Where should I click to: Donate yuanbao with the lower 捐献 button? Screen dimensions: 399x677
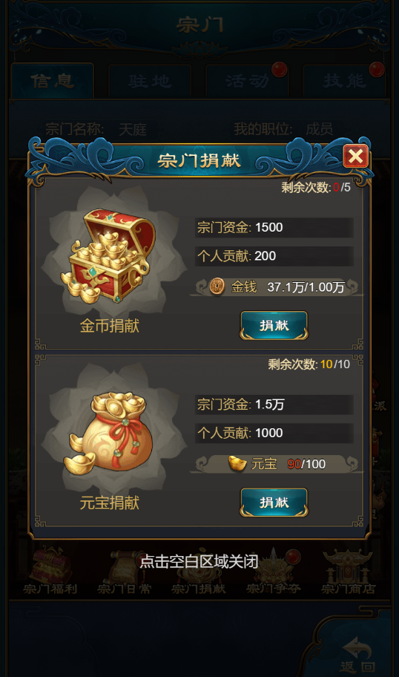(274, 502)
